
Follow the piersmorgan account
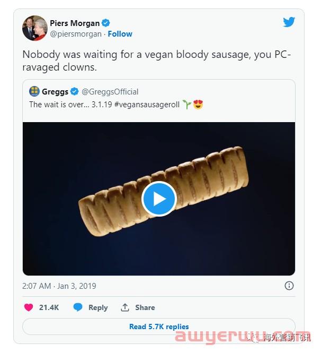(x=120, y=33)
